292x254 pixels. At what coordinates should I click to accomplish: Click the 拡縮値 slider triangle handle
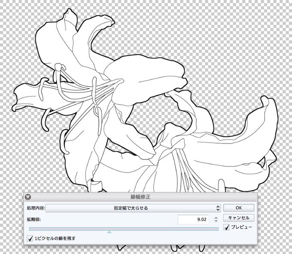tap(109, 232)
